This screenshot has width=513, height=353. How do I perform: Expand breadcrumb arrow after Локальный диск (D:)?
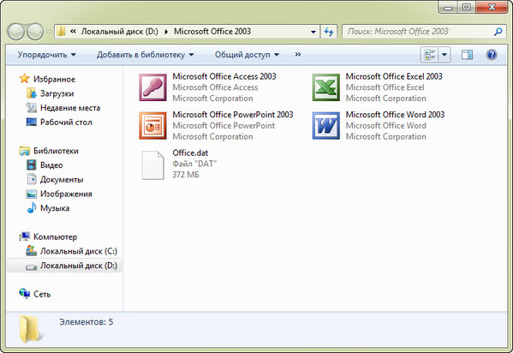pos(166,32)
